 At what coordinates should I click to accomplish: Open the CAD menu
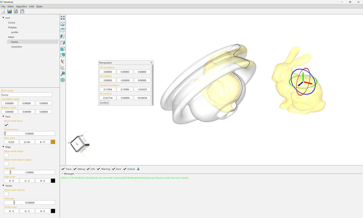31,6
